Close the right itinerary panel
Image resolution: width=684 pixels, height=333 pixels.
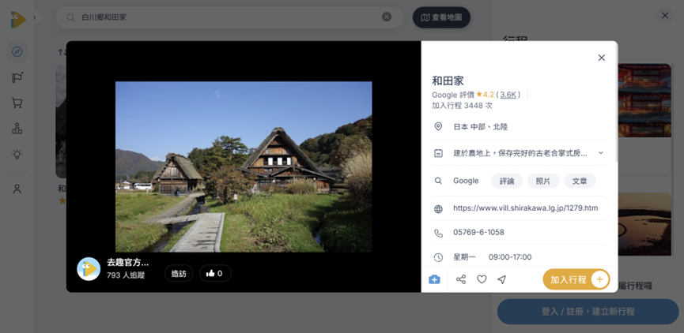tap(665, 16)
